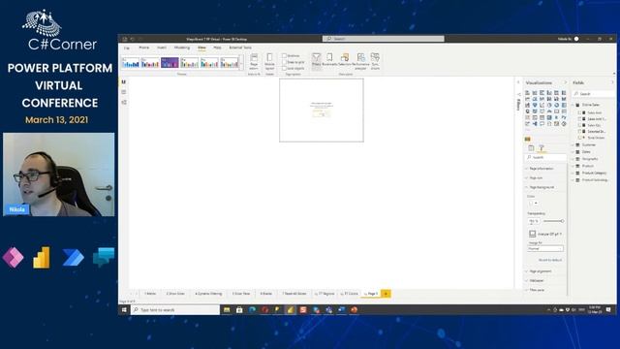This screenshot has width=620, height=349.
Task: Open page background Color picker
Action: pyautogui.click(x=533, y=204)
